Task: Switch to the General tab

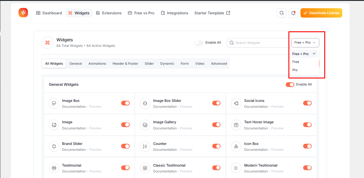Action: (76, 64)
